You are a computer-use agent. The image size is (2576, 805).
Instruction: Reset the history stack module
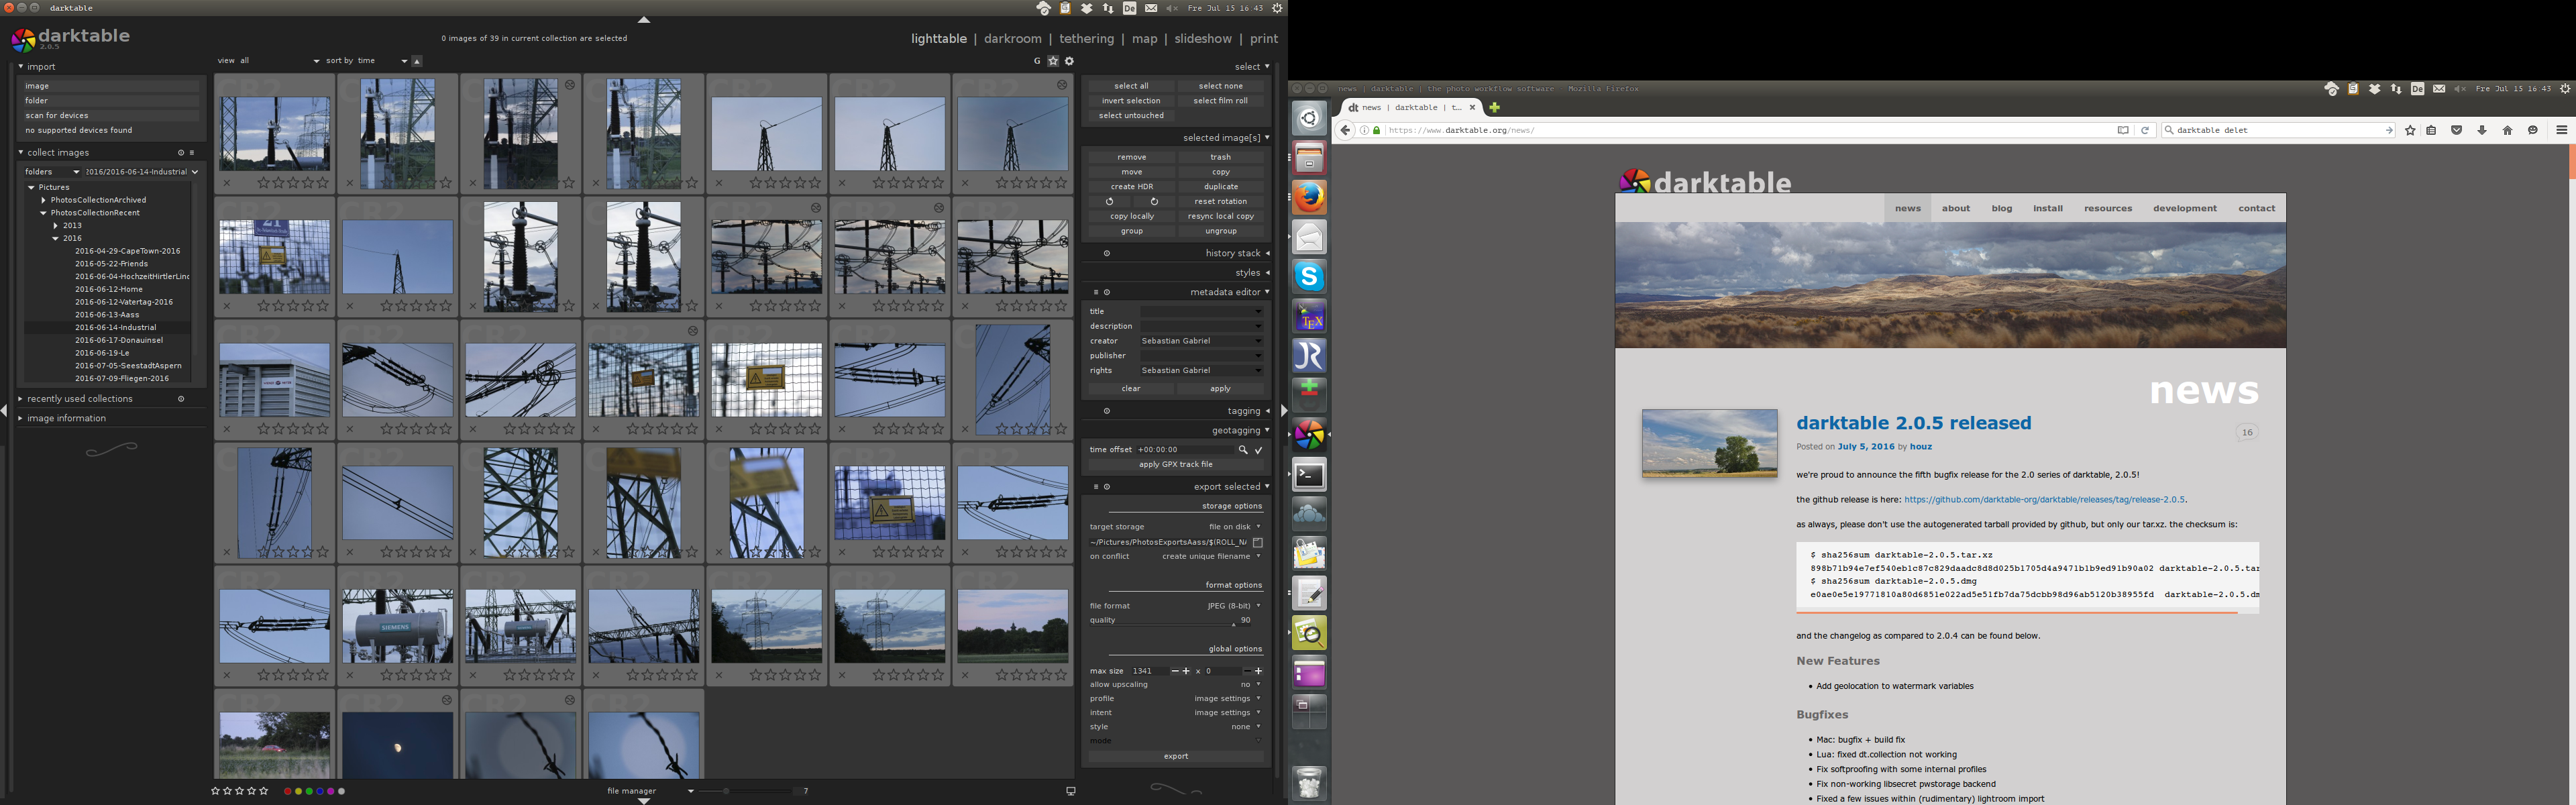(1107, 253)
